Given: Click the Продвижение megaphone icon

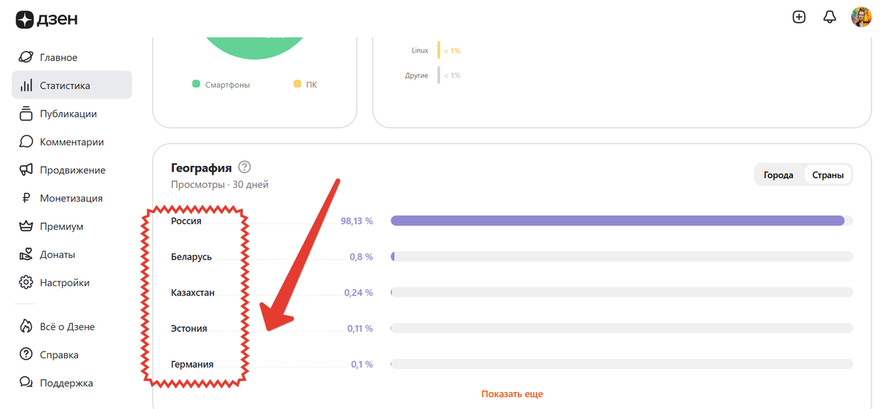Looking at the screenshot, I should click(27, 170).
